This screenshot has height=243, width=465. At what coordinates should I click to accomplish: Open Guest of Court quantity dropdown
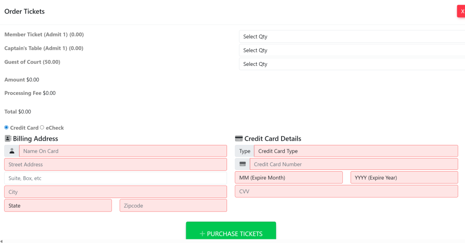point(351,64)
